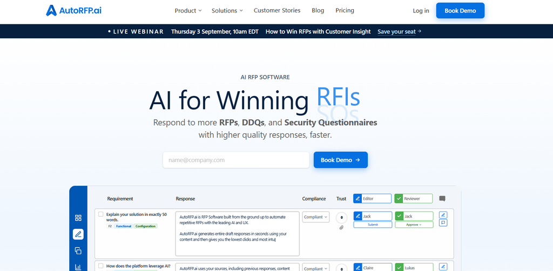Click the Submit button under editor Jack
Viewport: 553px width, 271px height.
point(373,225)
